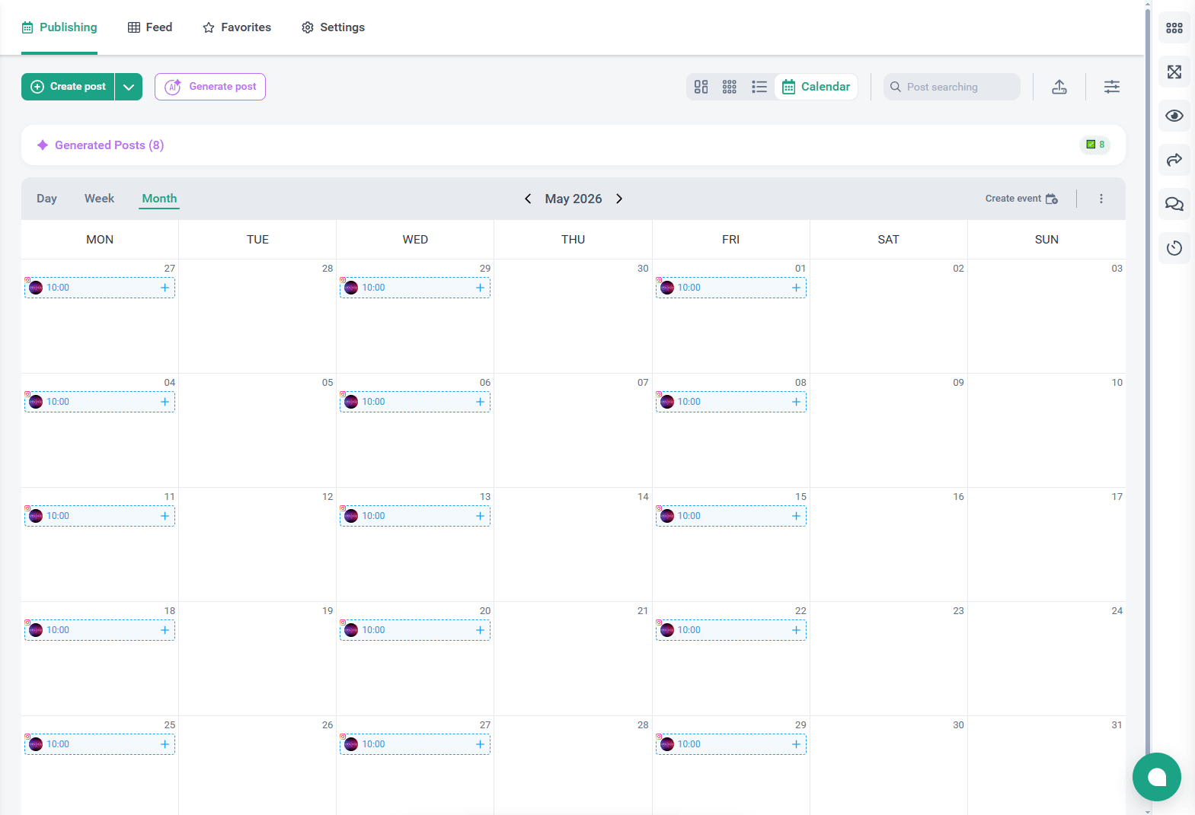Switch to the Feed tab
This screenshot has width=1195, height=815.
point(150,27)
